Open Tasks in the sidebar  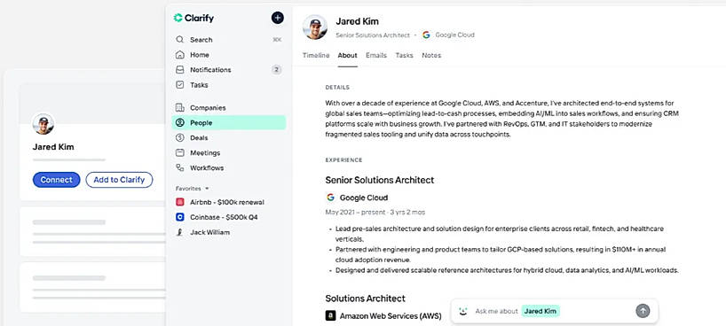(x=229, y=85)
